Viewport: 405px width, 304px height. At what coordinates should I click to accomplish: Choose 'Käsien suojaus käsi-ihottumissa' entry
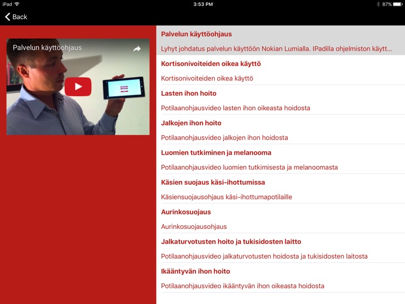coord(213,183)
